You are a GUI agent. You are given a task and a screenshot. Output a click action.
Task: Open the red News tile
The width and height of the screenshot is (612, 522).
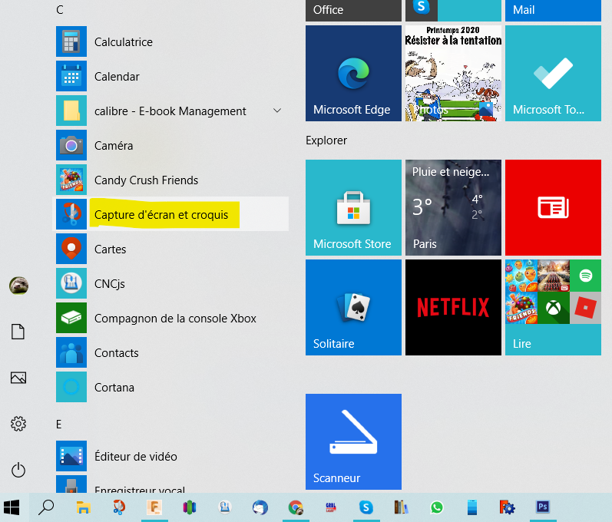(553, 207)
